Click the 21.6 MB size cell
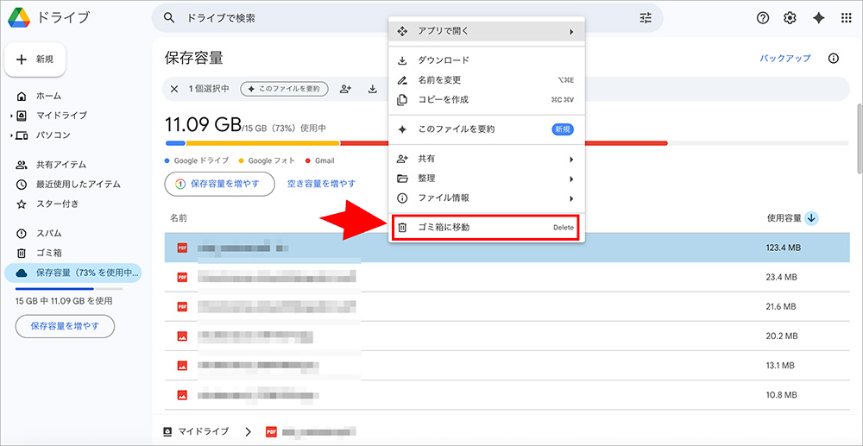The image size is (863, 446). pos(782,306)
